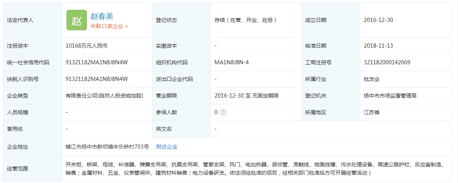458x183 pixels.
Task: Click the unified credit code 91321182MA1N8J8N4W
Action: pos(97,62)
